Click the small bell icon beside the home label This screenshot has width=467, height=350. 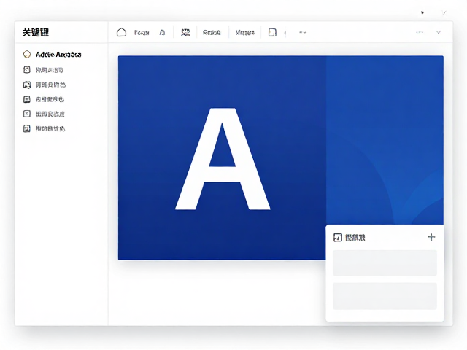pos(162,32)
